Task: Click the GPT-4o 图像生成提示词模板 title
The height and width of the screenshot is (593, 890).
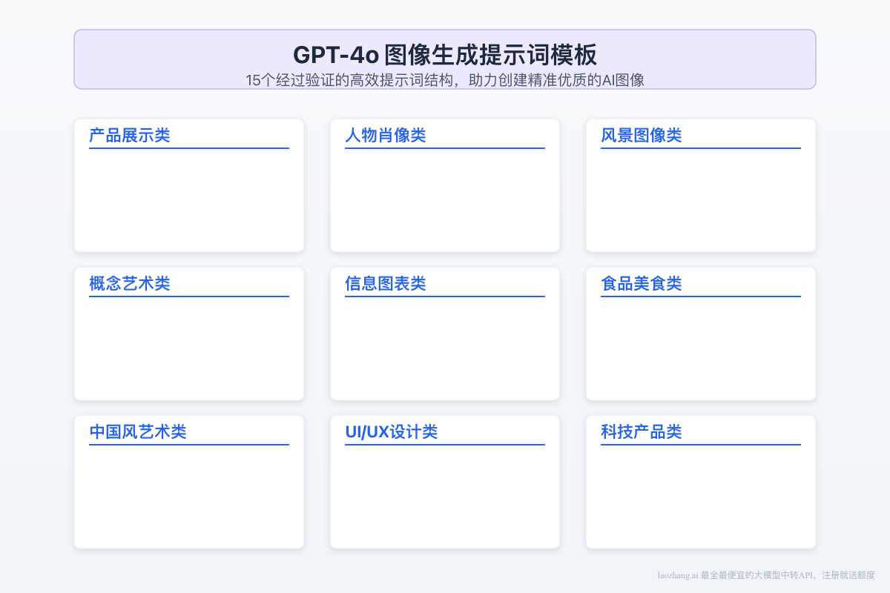Action: point(445,56)
